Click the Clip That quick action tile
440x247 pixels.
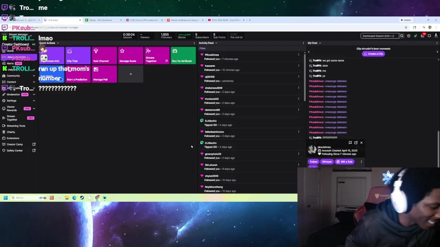[x=78, y=55]
